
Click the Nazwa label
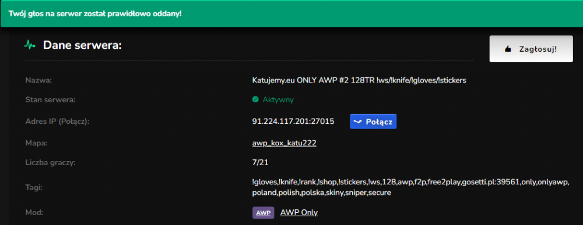pos(38,81)
